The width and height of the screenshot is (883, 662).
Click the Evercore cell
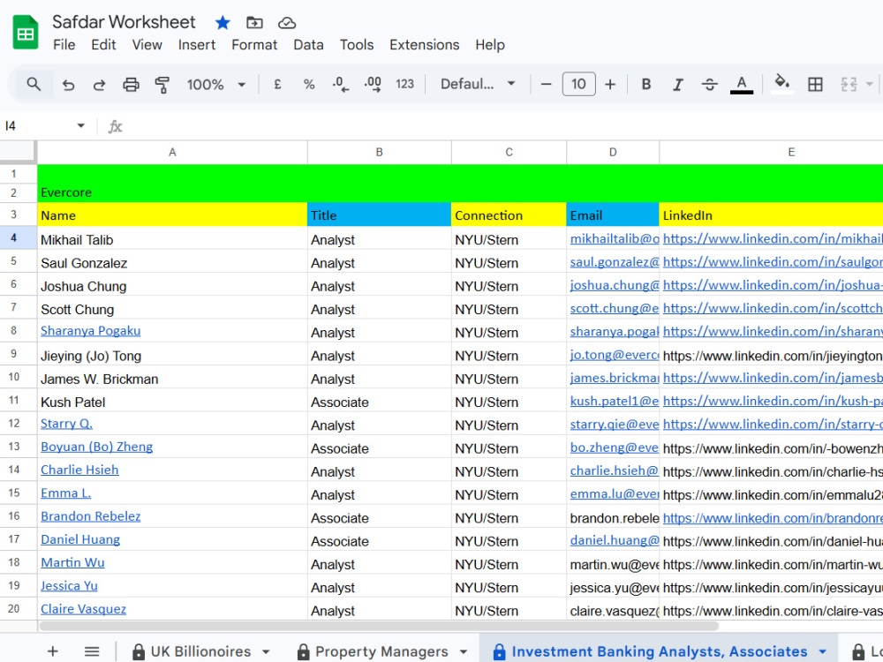click(66, 192)
